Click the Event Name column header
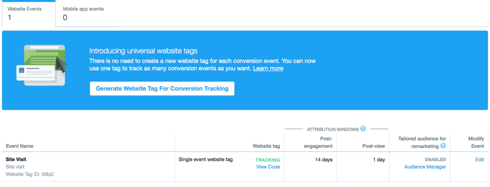490x187 pixels. click(x=20, y=146)
